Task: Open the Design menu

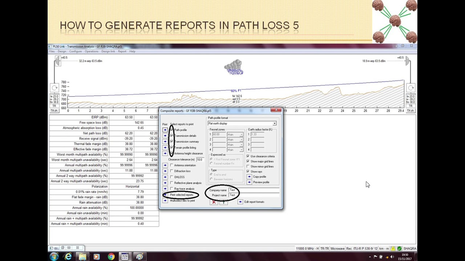Action: [62, 51]
